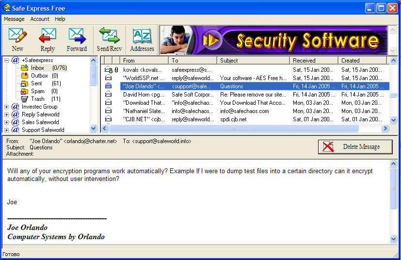Reply to the selected message
The width and height of the screenshot is (401, 260).
pyautogui.click(x=48, y=40)
